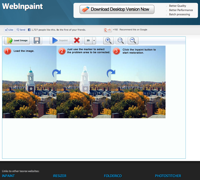Start restoration with the Inpaint button
Viewport: 200px width, 180px height.
60,41
